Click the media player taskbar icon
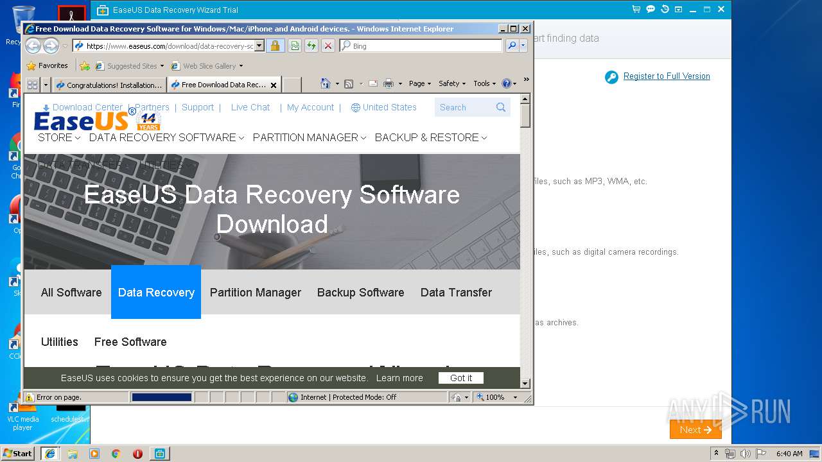 tap(94, 454)
